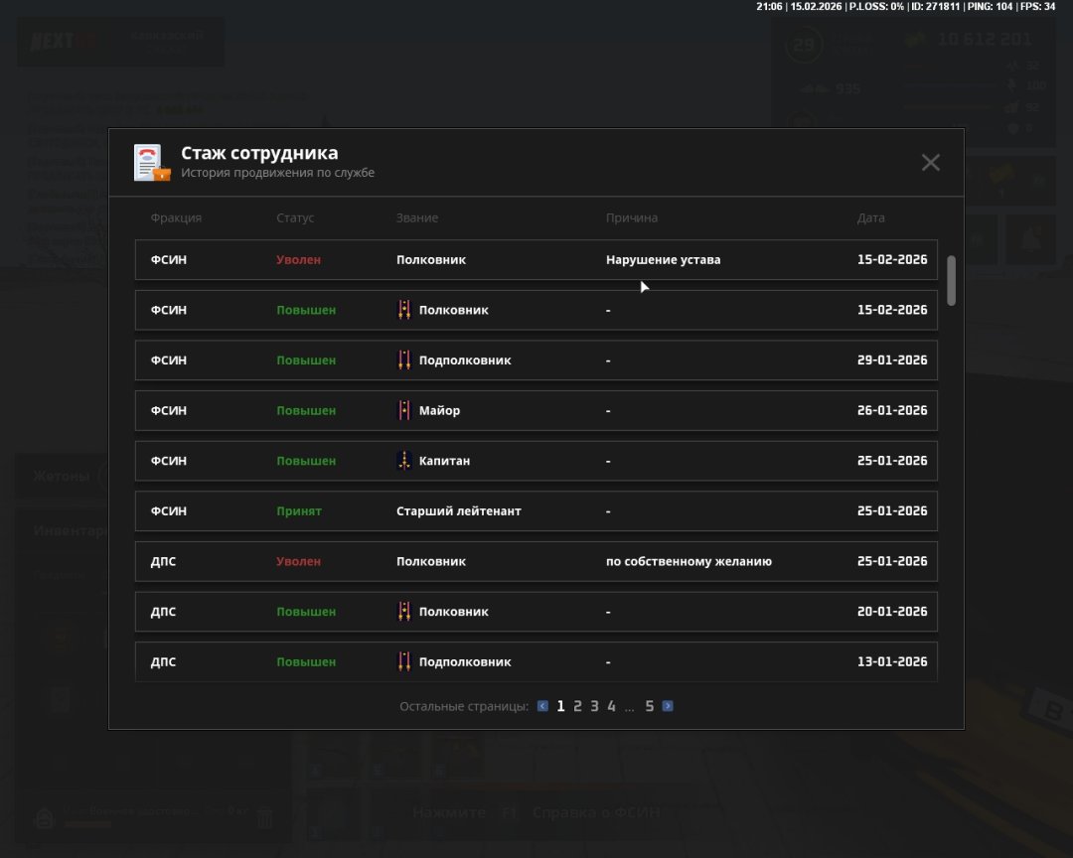Click the FSIN Lieutenant Colonel rank insignia icon
This screenshot has height=858, width=1073.
404,360
